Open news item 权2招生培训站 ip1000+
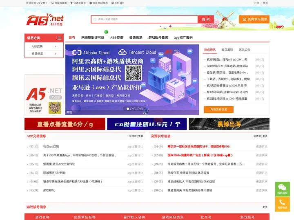The width and height of the screenshot is (294, 220). click(x=227, y=99)
